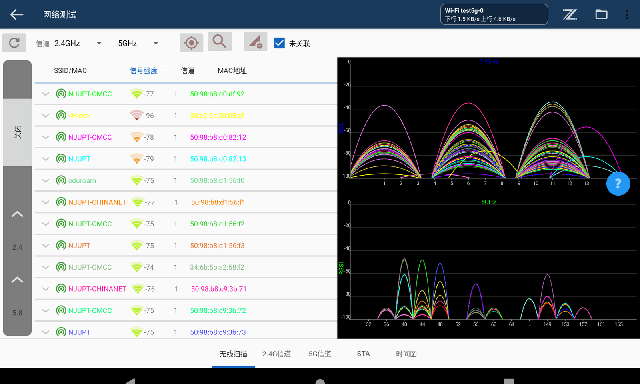Expand row for MAC 34:6b:5b:a2:58:f2
The image size is (640, 384).
click(46, 267)
